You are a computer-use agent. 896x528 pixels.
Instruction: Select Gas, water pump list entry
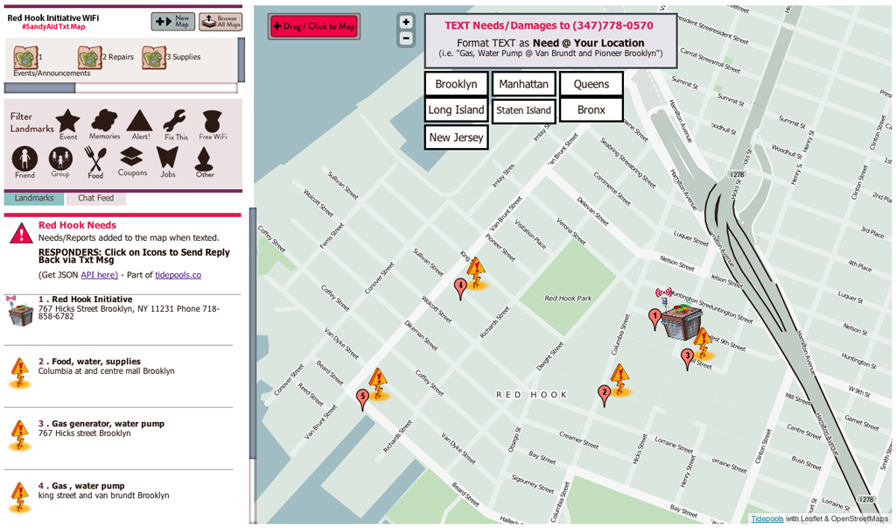(119, 496)
